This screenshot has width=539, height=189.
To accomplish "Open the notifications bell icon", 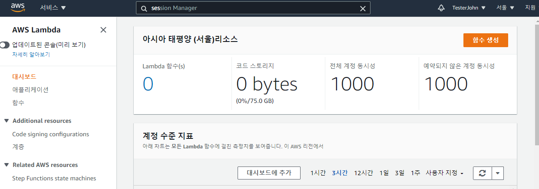I will pyautogui.click(x=442, y=8).
